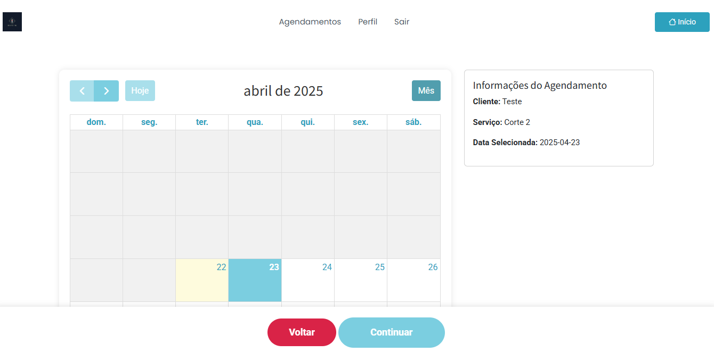Advance to next month with right chevron
The height and width of the screenshot is (352, 714).
tap(107, 91)
